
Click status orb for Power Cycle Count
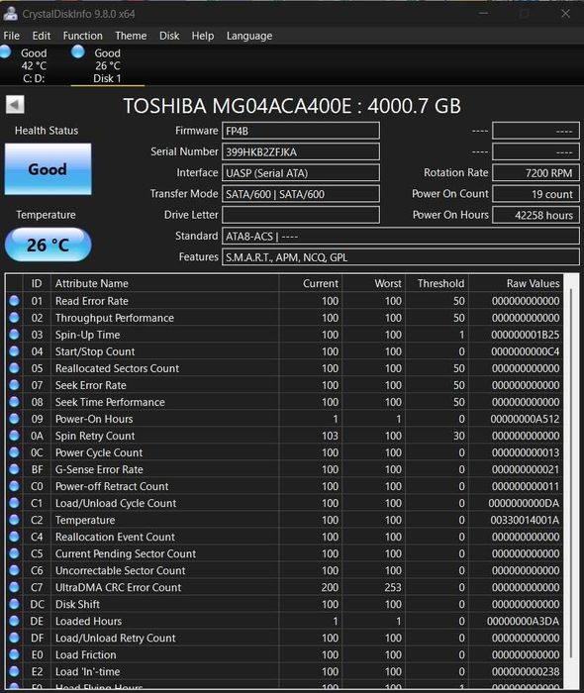[14, 452]
